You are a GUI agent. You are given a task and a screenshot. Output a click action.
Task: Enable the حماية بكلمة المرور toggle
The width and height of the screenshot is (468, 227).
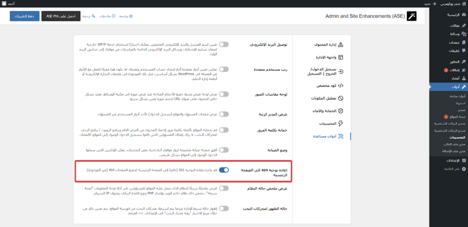tap(224, 130)
